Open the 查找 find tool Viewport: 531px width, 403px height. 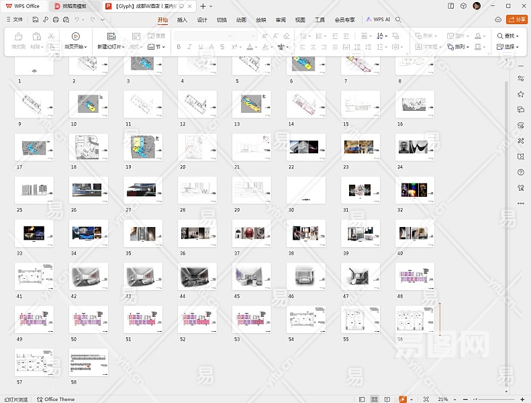pos(508,36)
